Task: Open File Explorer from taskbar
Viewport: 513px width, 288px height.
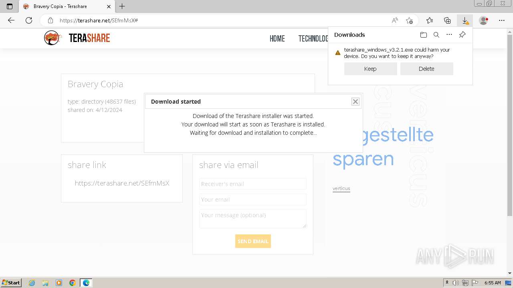Action: click(x=45, y=283)
